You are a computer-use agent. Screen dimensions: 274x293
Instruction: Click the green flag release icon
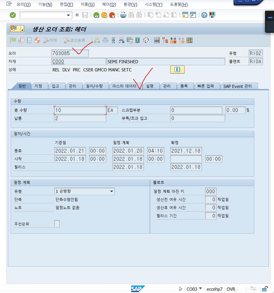point(13,40)
